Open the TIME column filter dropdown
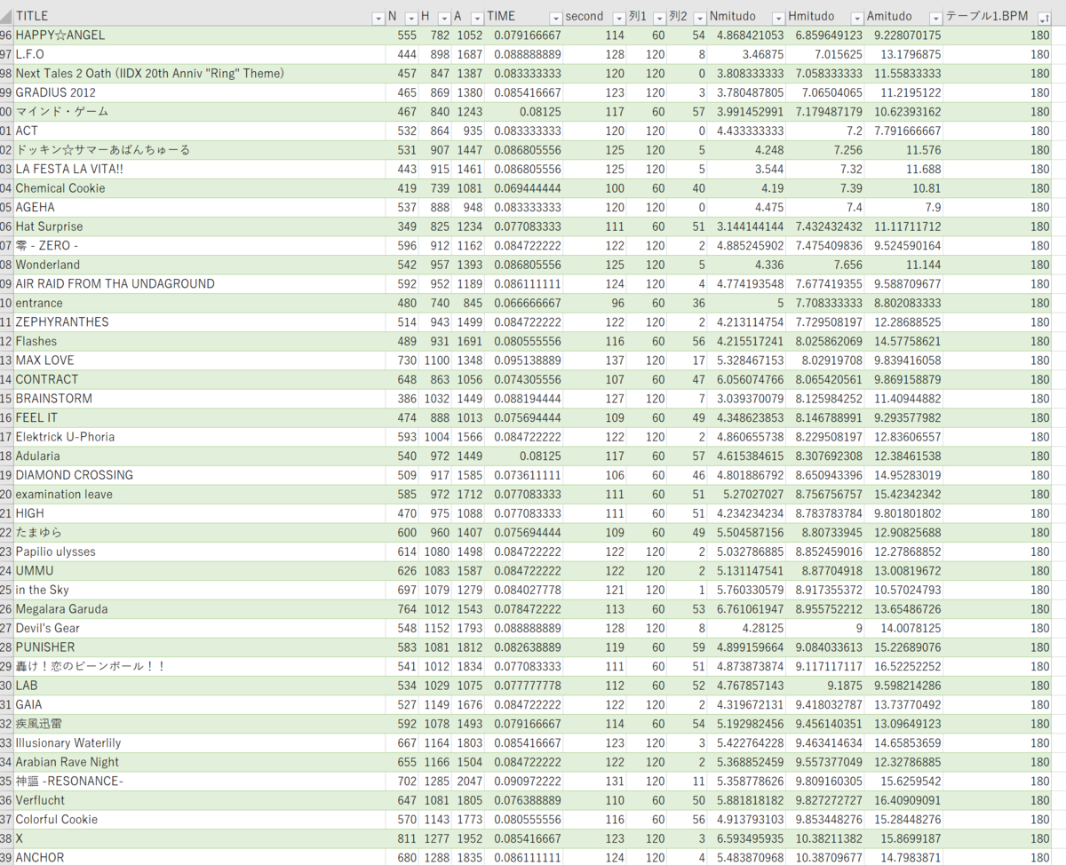Viewport: 1066px width, 865px height. 555,17
